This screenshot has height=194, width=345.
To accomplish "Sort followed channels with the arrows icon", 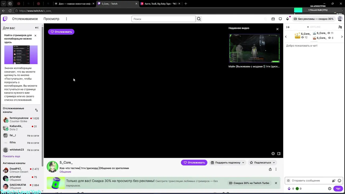I will [36, 110].
